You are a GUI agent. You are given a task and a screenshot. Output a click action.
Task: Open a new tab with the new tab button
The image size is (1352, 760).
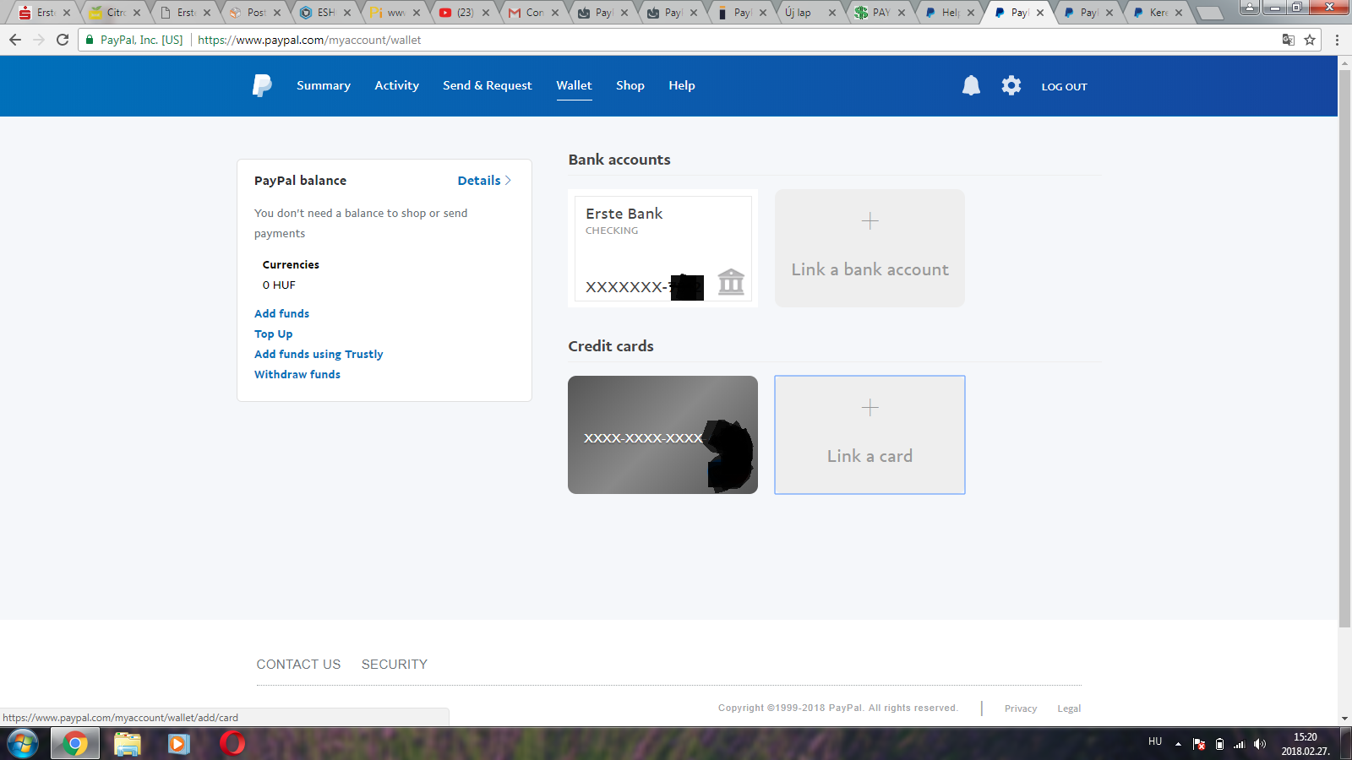point(1209,13)
